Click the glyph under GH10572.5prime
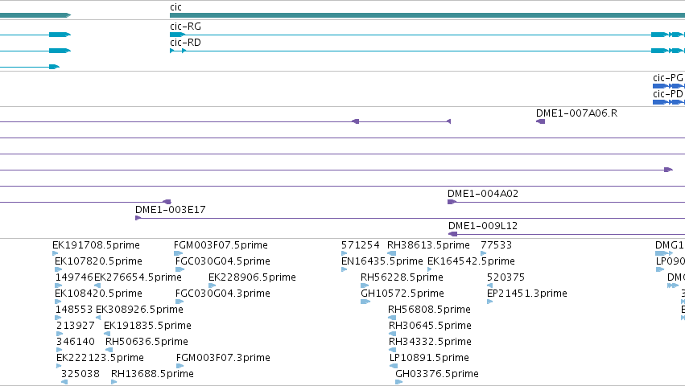The height and width of the screenshot is (386, 685). 365,302
